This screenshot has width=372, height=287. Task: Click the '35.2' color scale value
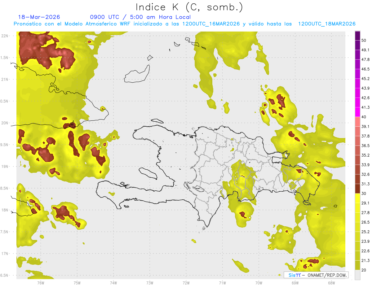[x=365, y=155]
